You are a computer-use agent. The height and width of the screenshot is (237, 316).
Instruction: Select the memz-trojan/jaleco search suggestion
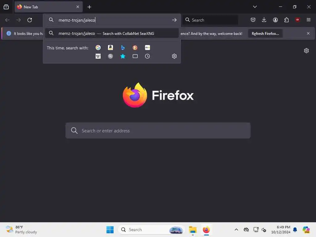[x=112, y=33]
